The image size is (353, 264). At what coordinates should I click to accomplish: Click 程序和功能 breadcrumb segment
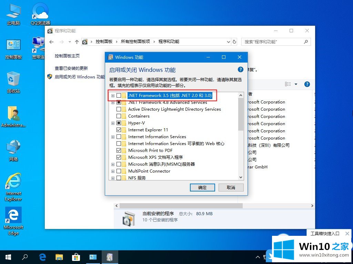tap(169, 42)
